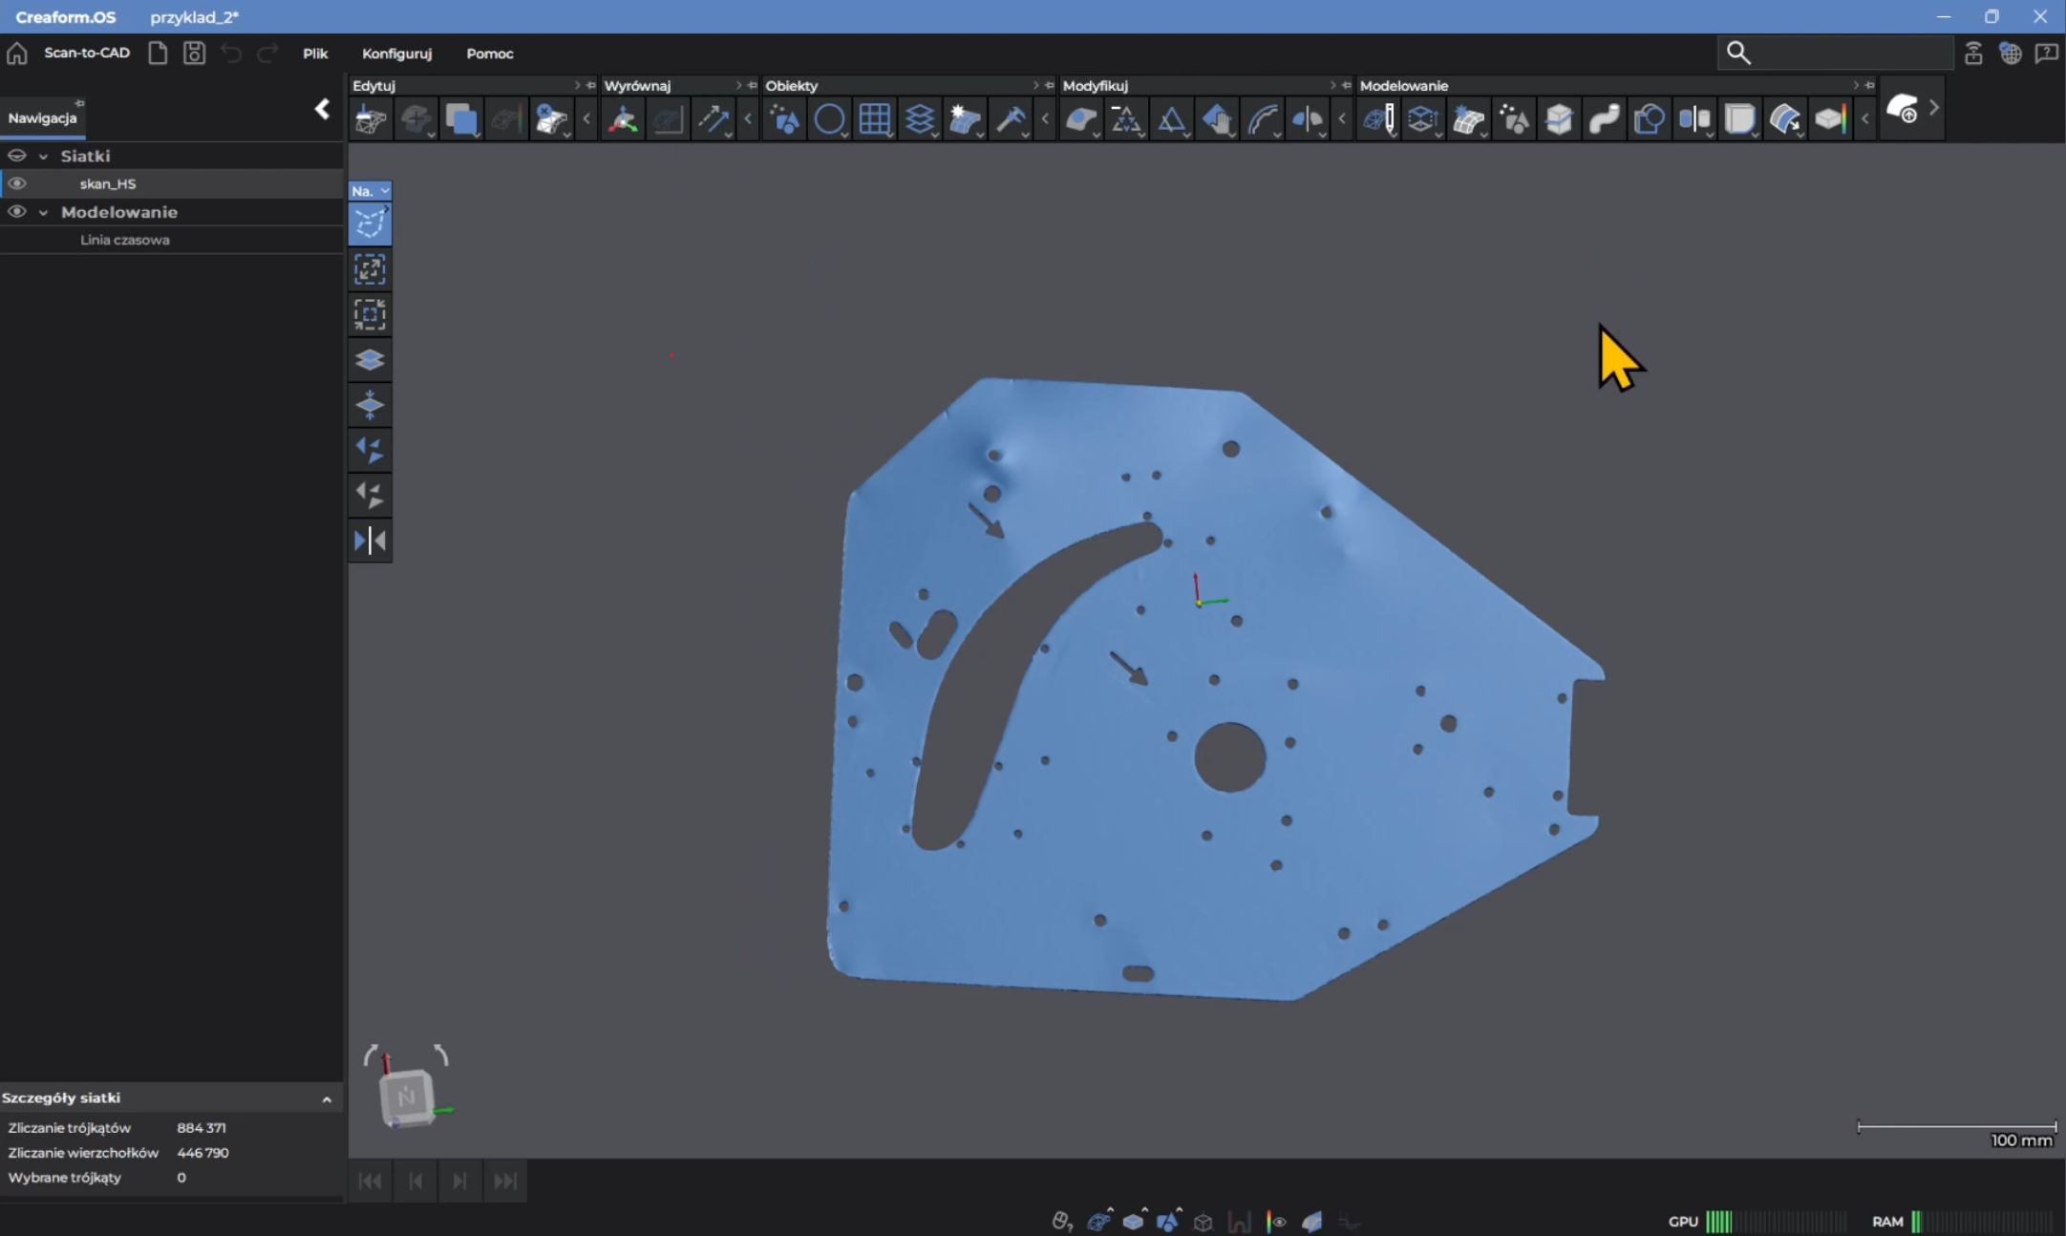
Task: Click the circle entity icon in Obiekty
Action: coord(829,119)
